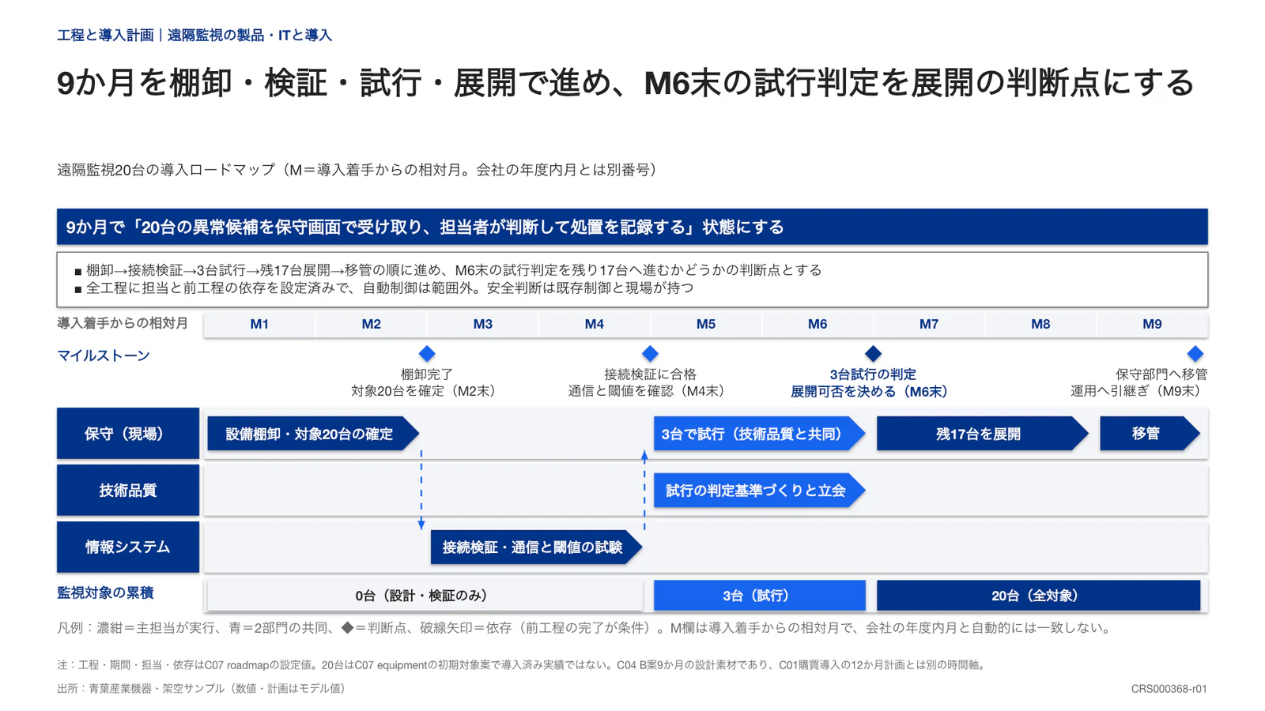
Task: Click the M8 month column header
Action: (x=1040, y=324)
